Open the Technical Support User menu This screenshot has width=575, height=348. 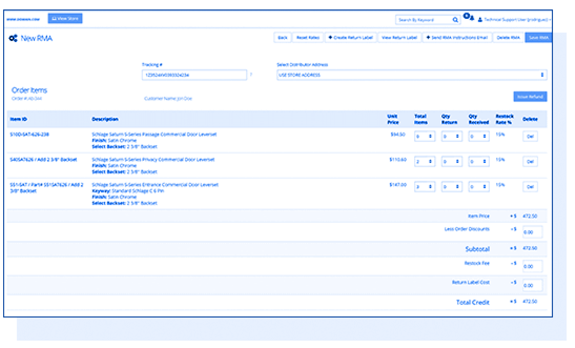pyautogui.click(x=515, y=20)
